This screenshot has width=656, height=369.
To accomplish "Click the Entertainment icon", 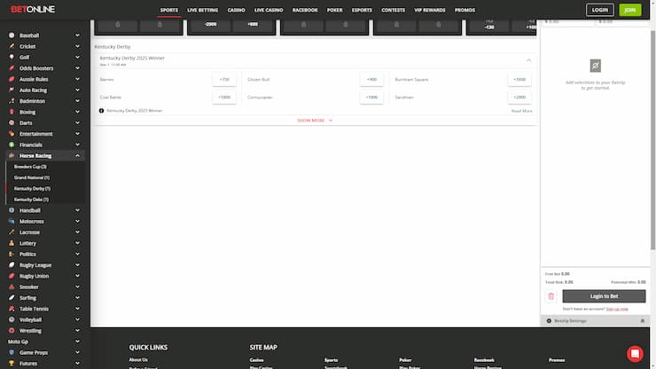I will (x=12, y=134).
